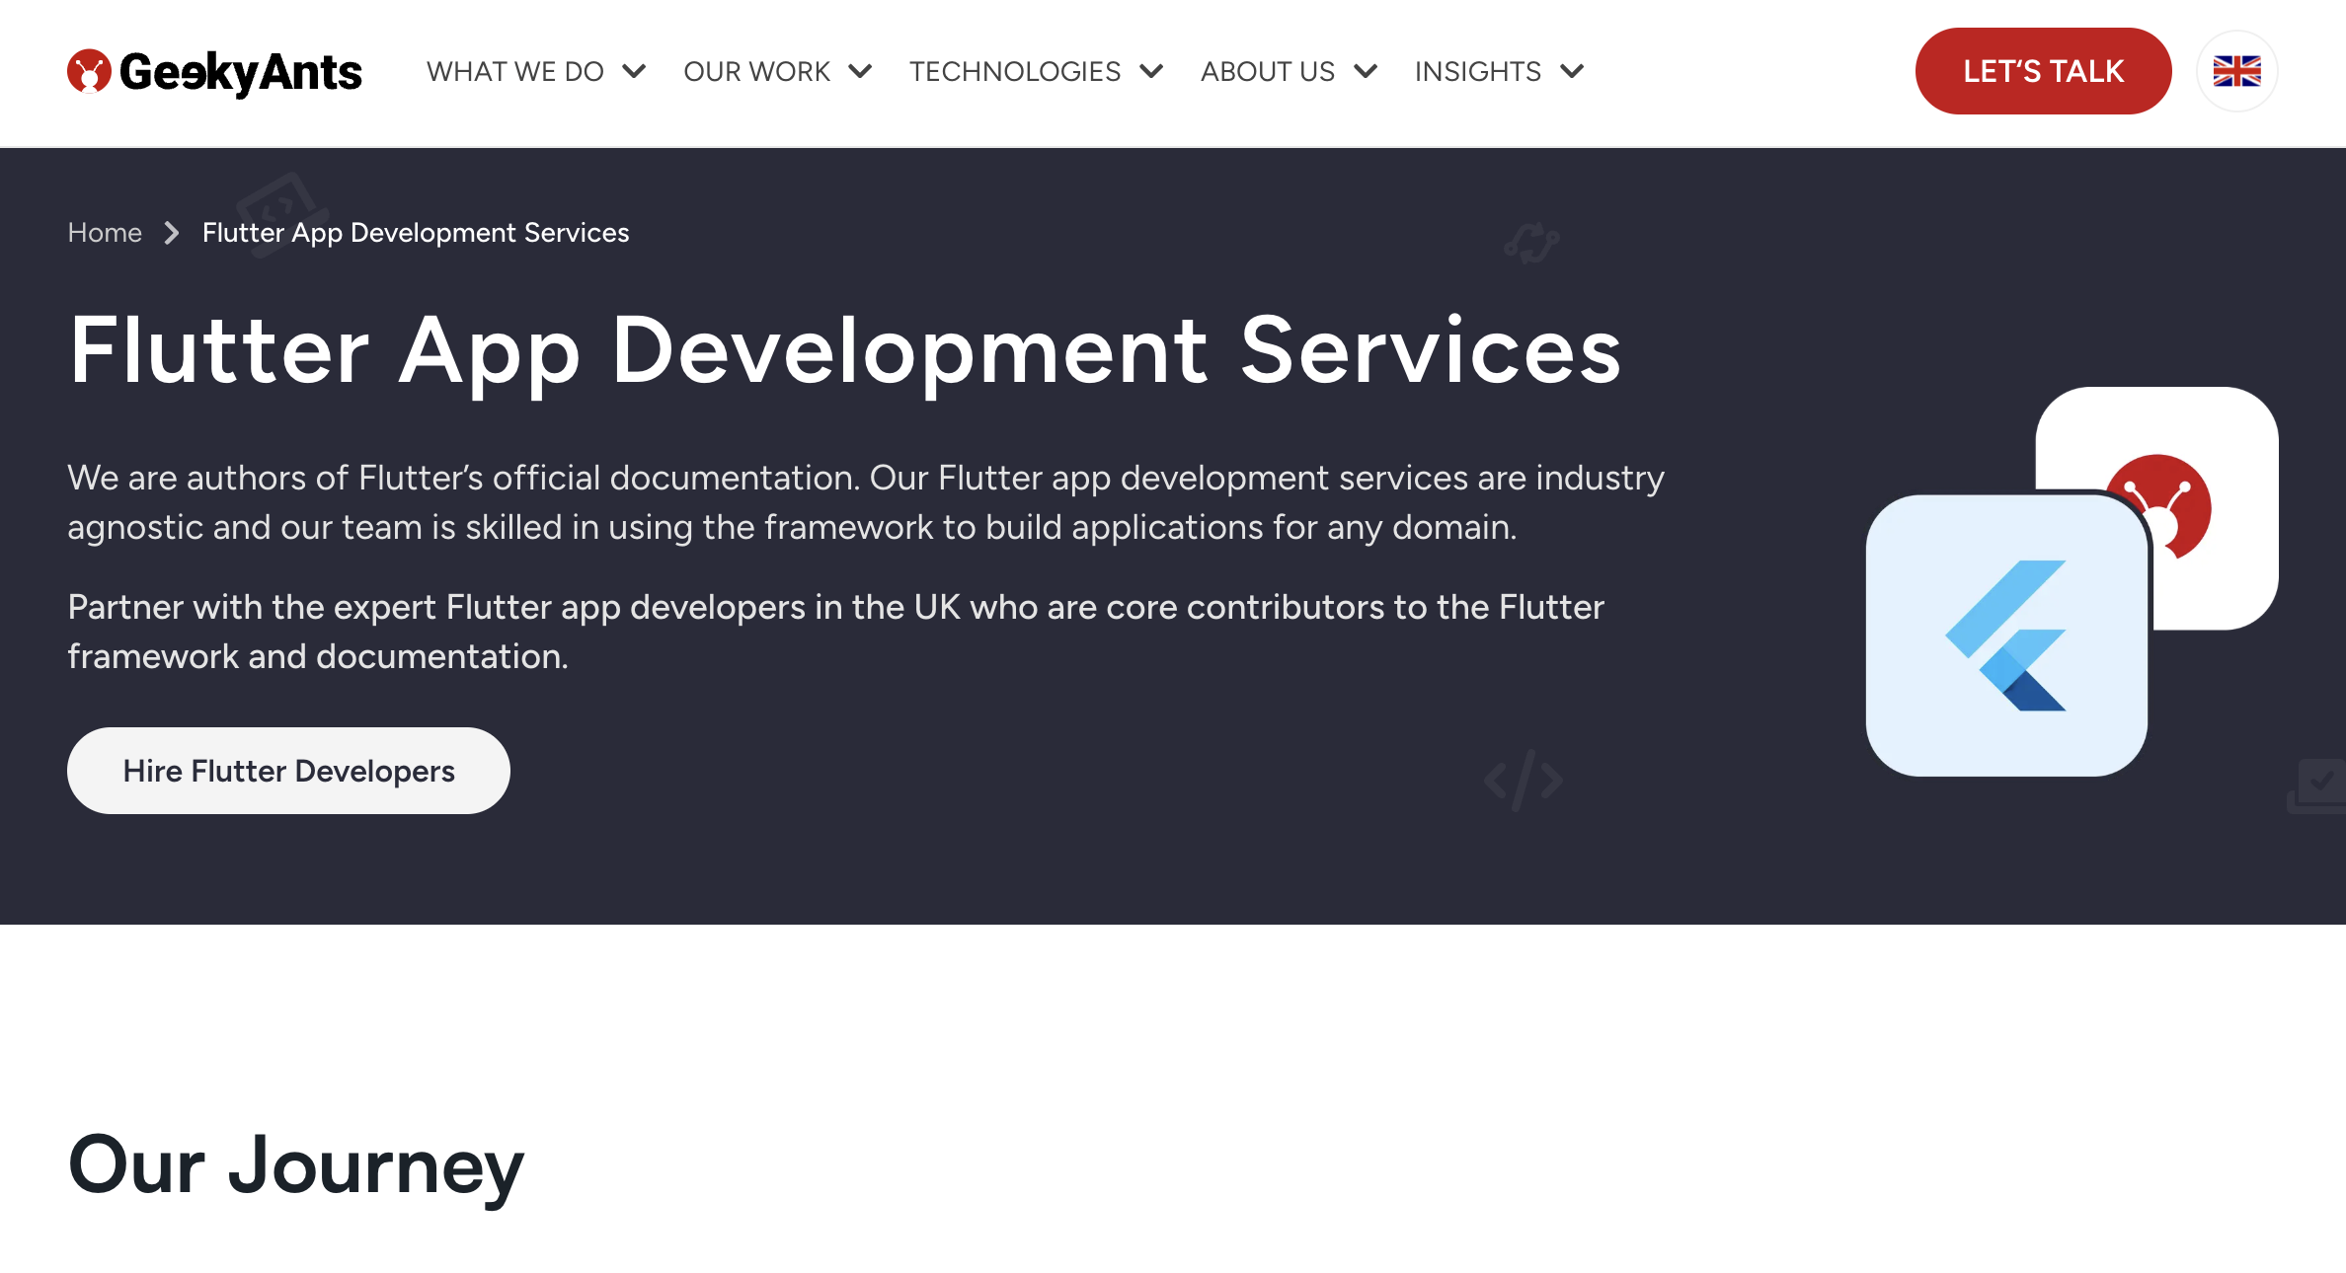Click Flutter App Development Services breadcrumb
Image resolution: width=2346 pixels, height=1273 pixels.
tap(416, 233)
